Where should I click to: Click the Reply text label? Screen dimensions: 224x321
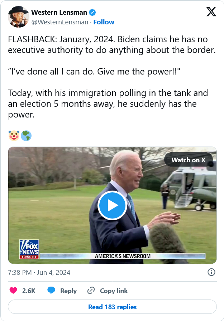68,291
